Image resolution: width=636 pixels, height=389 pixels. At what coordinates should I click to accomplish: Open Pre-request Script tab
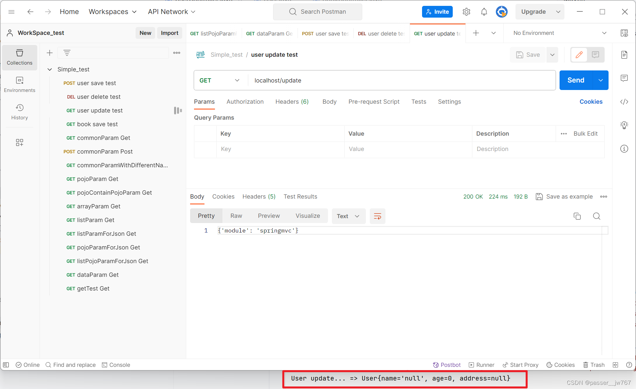tap(374, 102)
